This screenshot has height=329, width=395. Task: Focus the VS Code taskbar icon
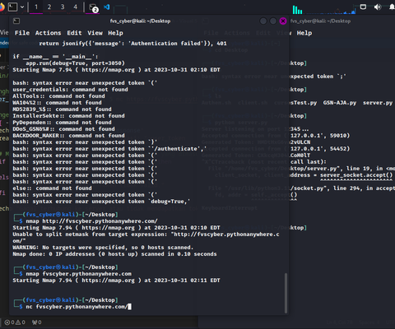107,7
